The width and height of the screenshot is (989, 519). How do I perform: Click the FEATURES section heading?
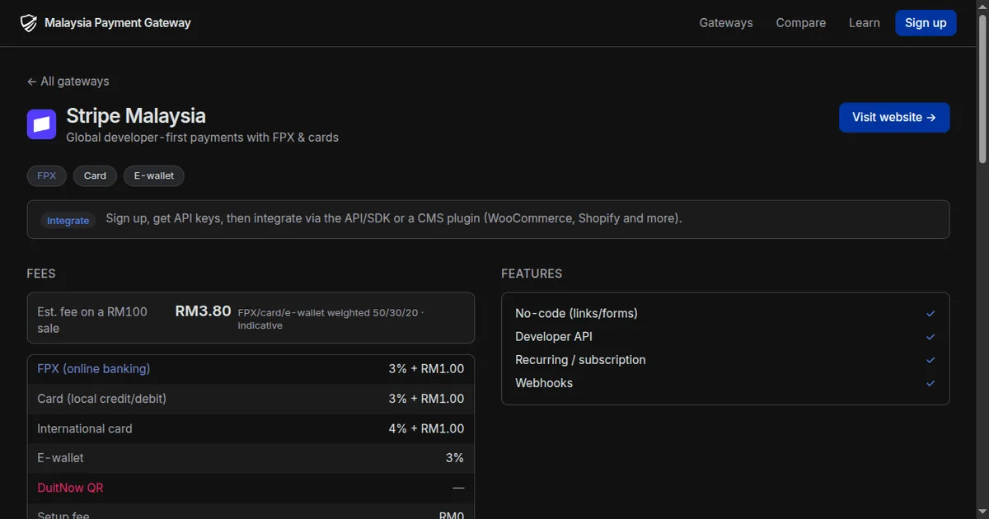(x=532, y=274)
